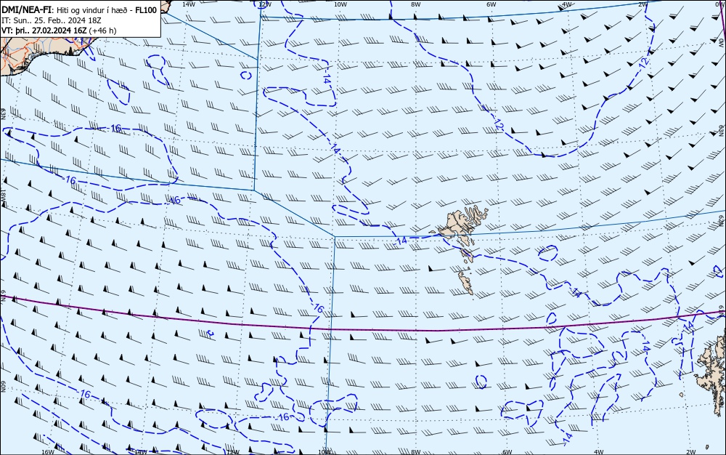Click the '(+46 h)' forecast offset text
726x455 pixels.
coord(102,31)
